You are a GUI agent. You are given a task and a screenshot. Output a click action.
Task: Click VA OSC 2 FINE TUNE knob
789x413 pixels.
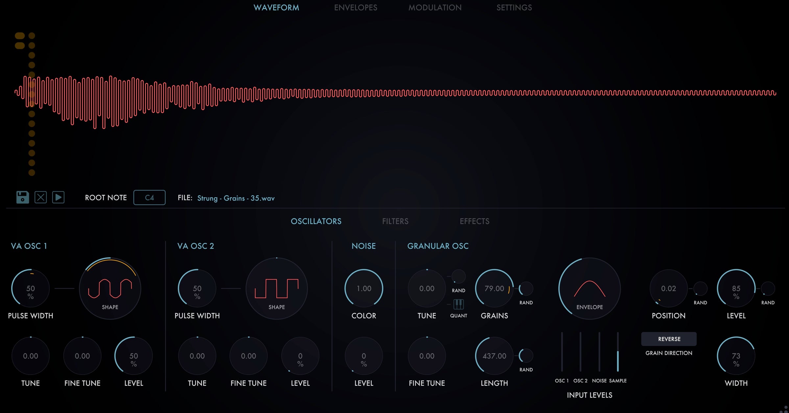tap(249, 356)
